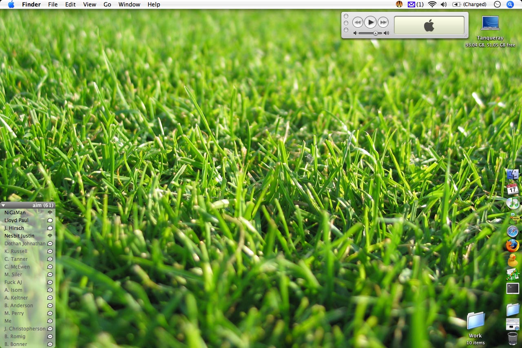Click the iTunes mini player volume slider

point(371,33)
